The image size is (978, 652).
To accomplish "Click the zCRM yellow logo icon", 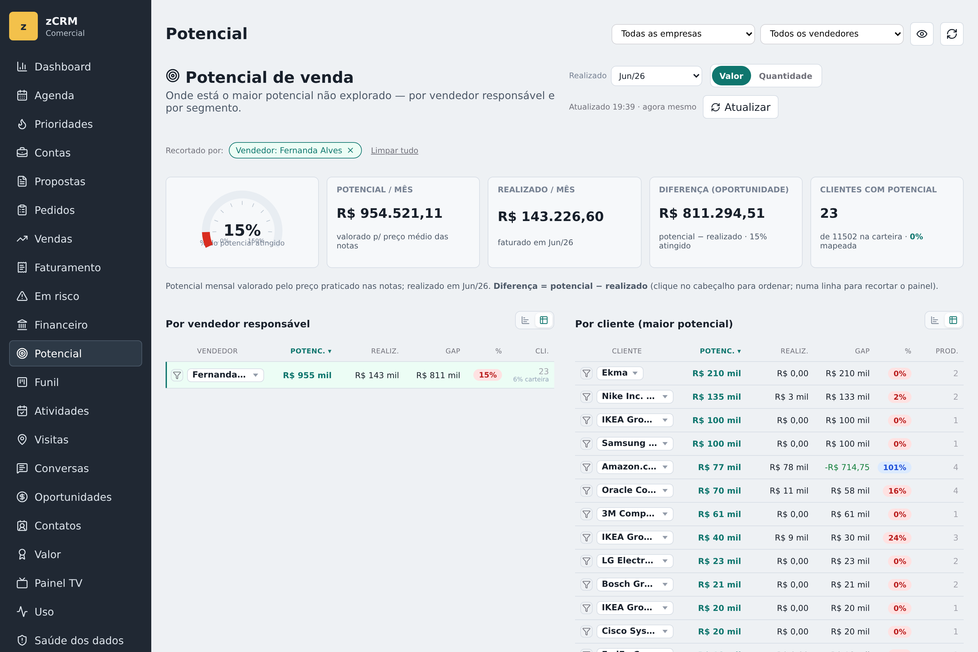I will tap(23, 26).
